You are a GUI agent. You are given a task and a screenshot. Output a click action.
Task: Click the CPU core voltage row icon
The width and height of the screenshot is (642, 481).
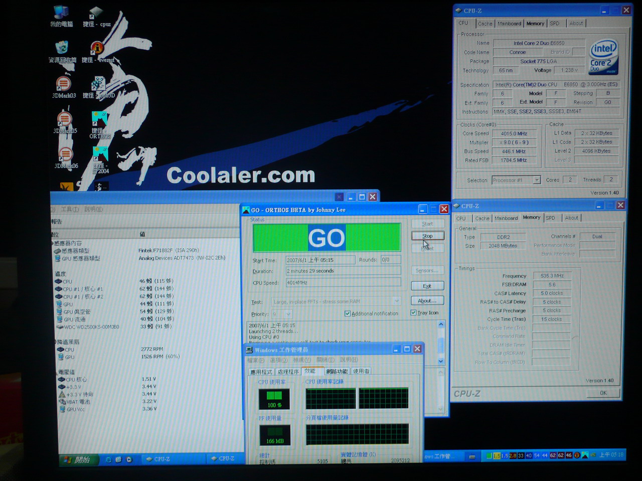pyautogui.click(x=62, y=379)
